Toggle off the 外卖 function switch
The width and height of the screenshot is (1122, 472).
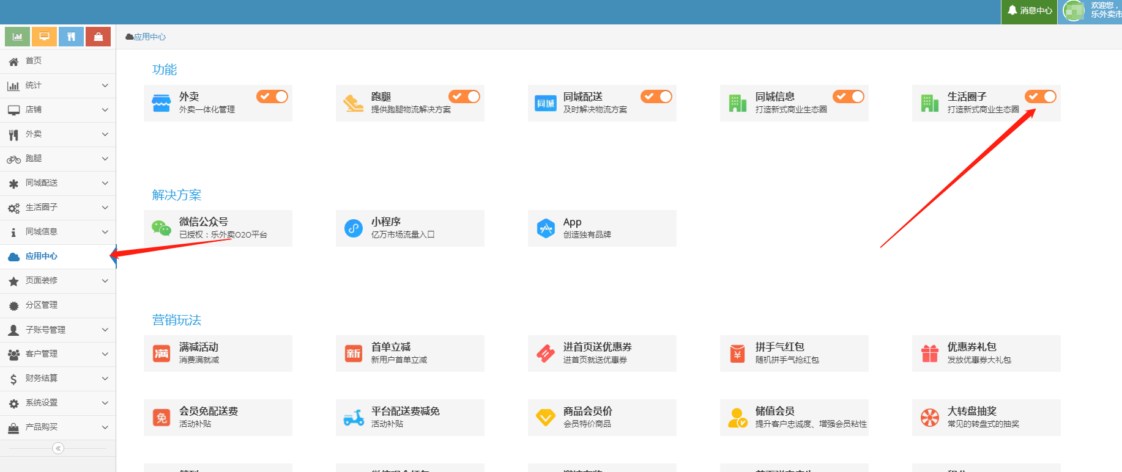click(x=272, y=96)
